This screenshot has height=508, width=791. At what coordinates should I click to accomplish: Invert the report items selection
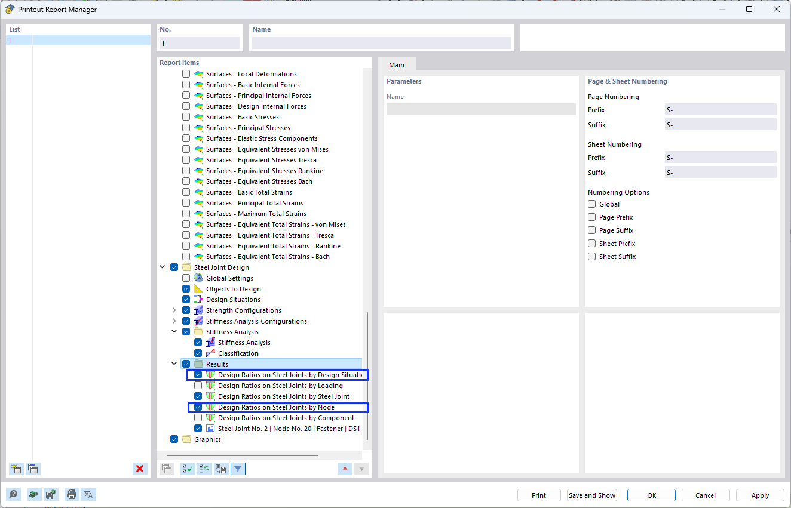pyautogui.click(x=204, y=469)
